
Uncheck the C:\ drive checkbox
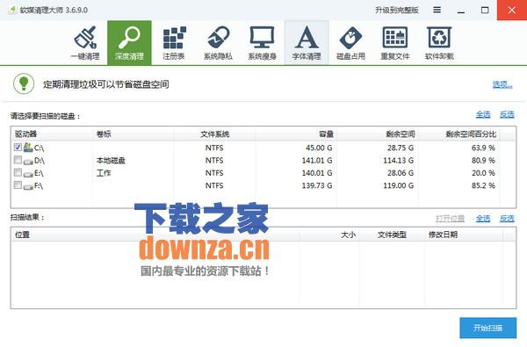pos(18,147)
